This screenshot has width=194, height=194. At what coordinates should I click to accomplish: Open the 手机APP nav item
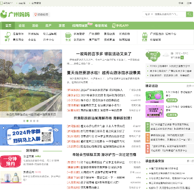point(120,26)
